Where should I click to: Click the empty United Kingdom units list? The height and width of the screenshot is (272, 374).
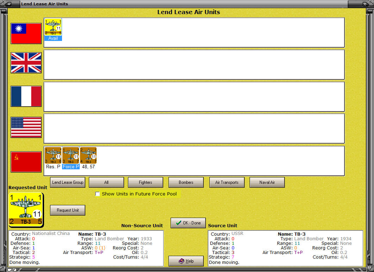click(194, 65)
